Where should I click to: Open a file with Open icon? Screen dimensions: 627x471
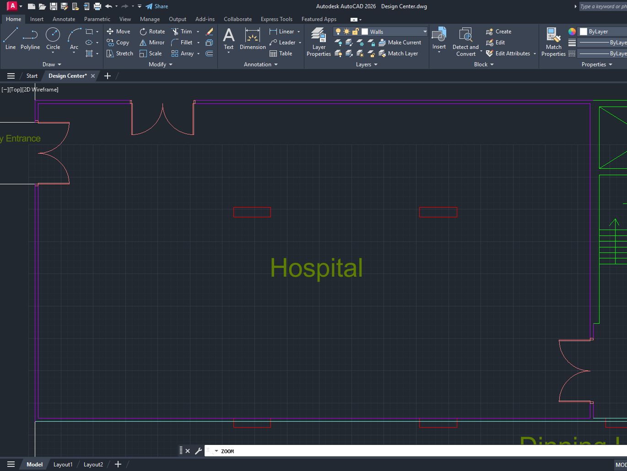42,6
